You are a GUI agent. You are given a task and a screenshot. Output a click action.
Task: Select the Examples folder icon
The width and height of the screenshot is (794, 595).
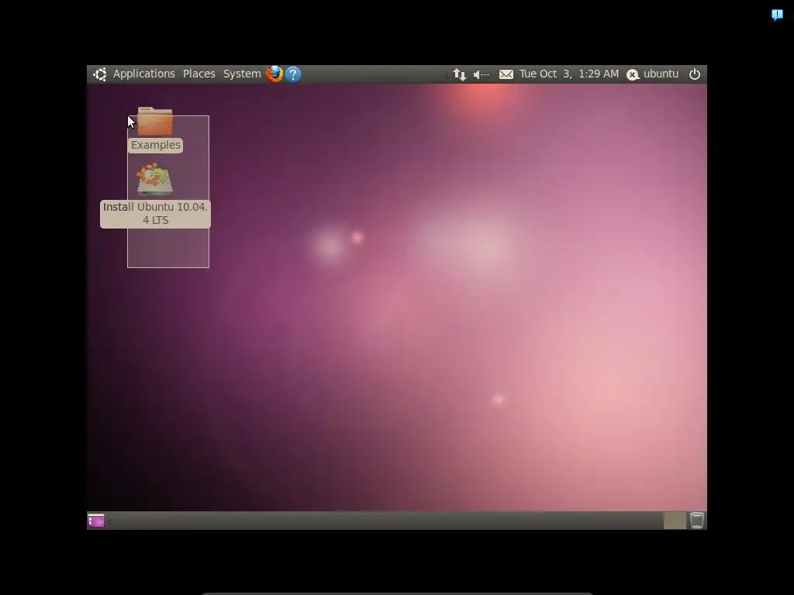[155, 122]
